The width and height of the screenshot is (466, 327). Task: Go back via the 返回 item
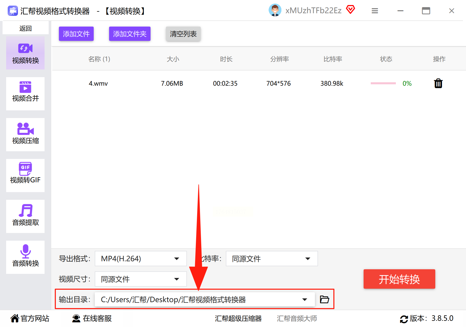click(x=25, y=28)
